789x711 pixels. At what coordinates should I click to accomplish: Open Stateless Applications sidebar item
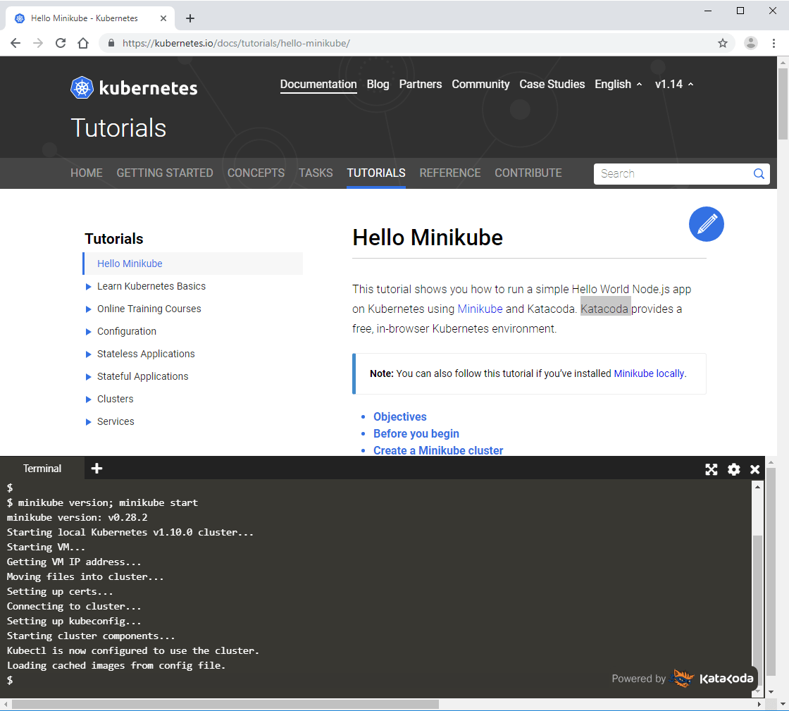tap(146, 354)
